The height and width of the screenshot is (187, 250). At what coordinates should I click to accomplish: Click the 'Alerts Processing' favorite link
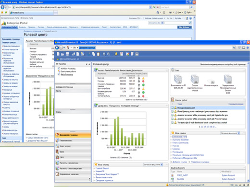[67, 74]
